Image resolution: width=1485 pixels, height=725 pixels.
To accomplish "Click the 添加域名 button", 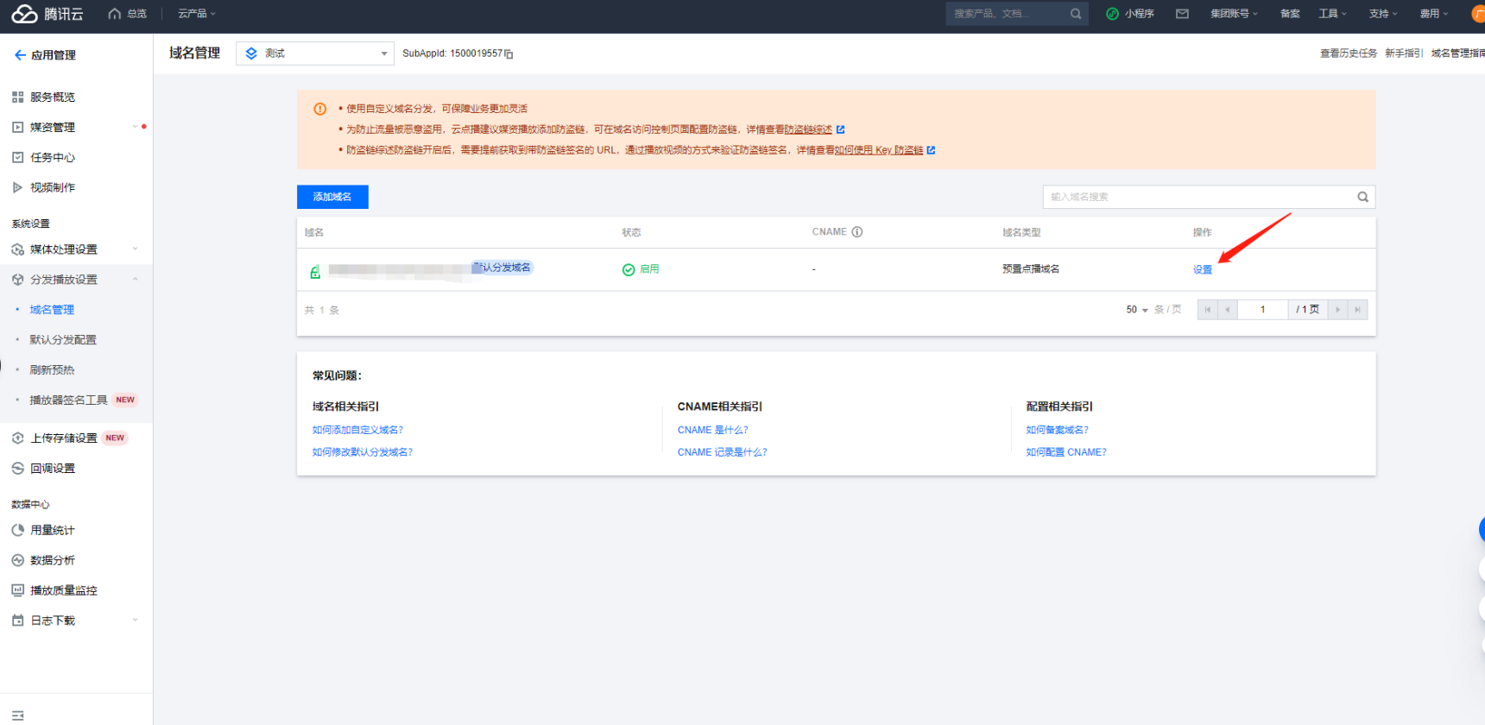I will (x=332, y=197).
